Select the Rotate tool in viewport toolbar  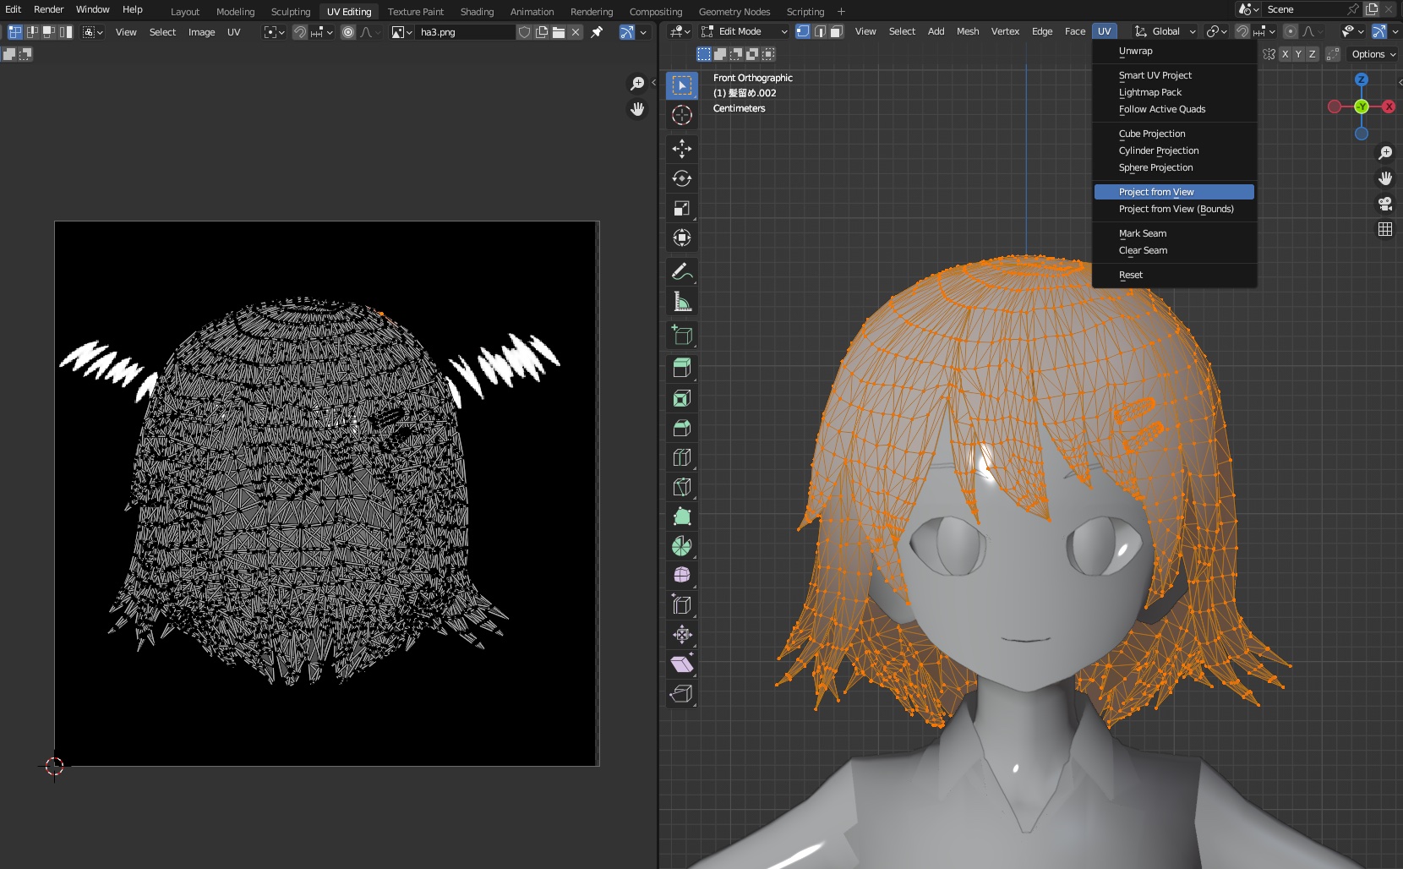point(681,178)
